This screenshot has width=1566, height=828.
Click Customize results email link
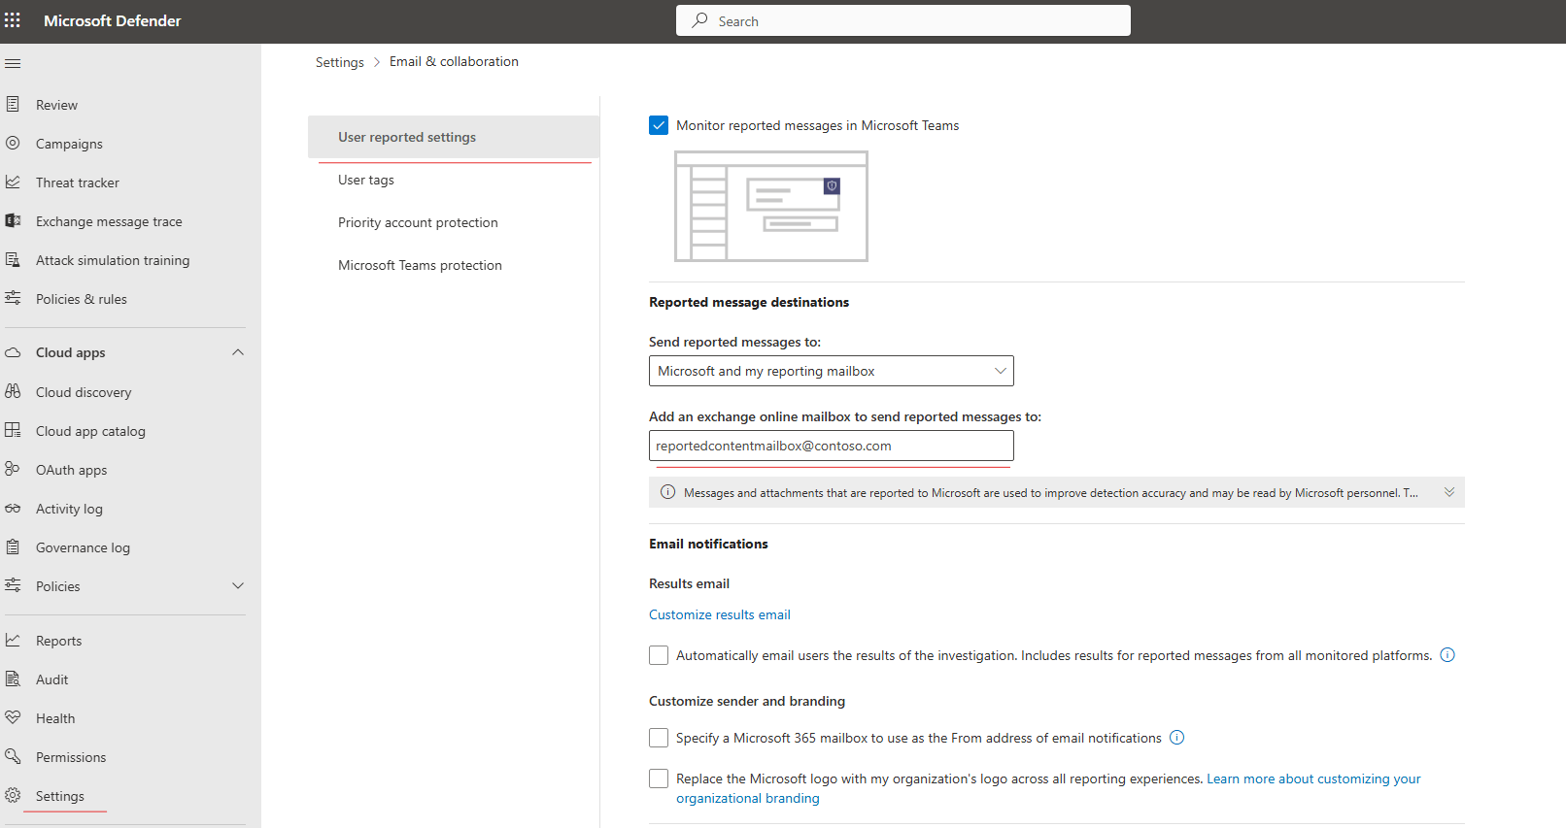tap(720, 614)
